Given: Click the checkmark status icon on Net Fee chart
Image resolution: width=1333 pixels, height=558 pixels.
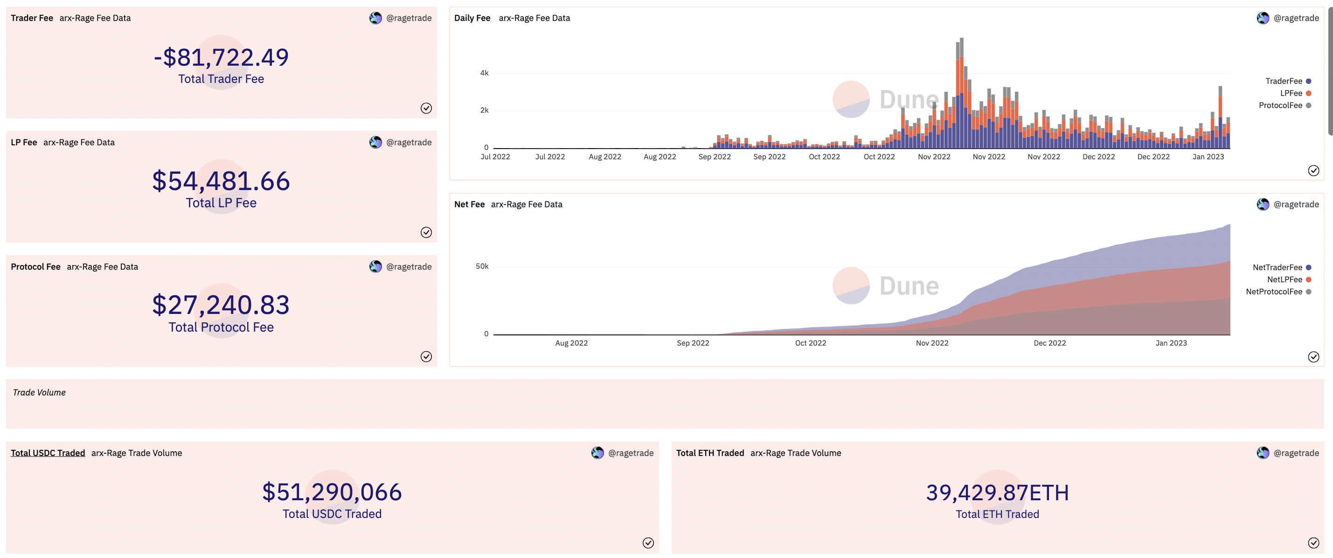Looking at the screenshot, I should click(x=1314, y=357).
